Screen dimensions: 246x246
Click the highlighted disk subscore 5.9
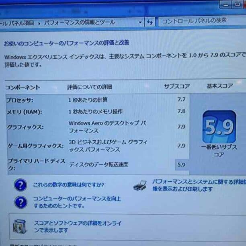click(x=182, y=165)
